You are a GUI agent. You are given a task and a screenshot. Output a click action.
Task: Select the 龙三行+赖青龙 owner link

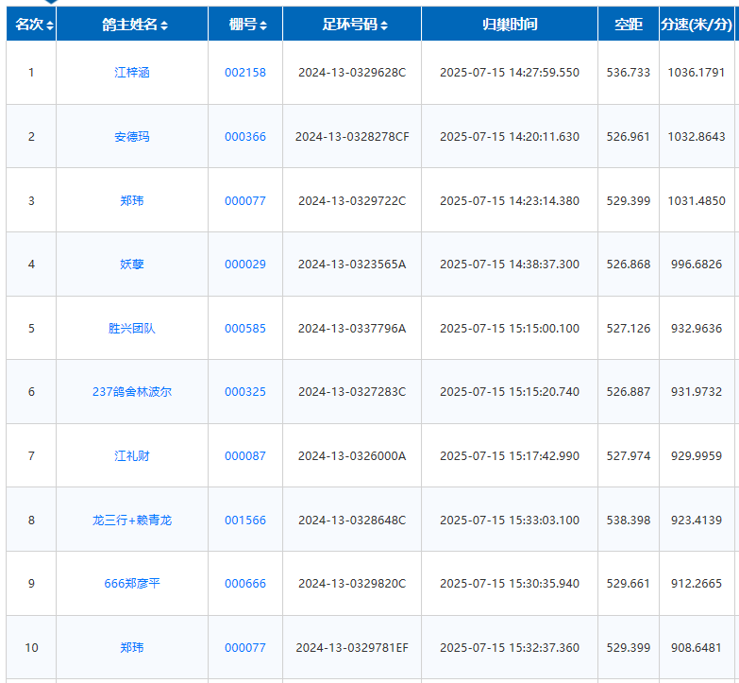click(x=132, y=521)
